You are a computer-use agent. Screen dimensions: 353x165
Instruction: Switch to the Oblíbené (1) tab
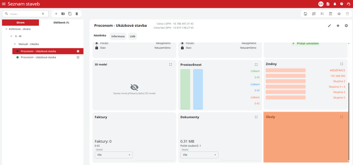click(x=61, y=23)
